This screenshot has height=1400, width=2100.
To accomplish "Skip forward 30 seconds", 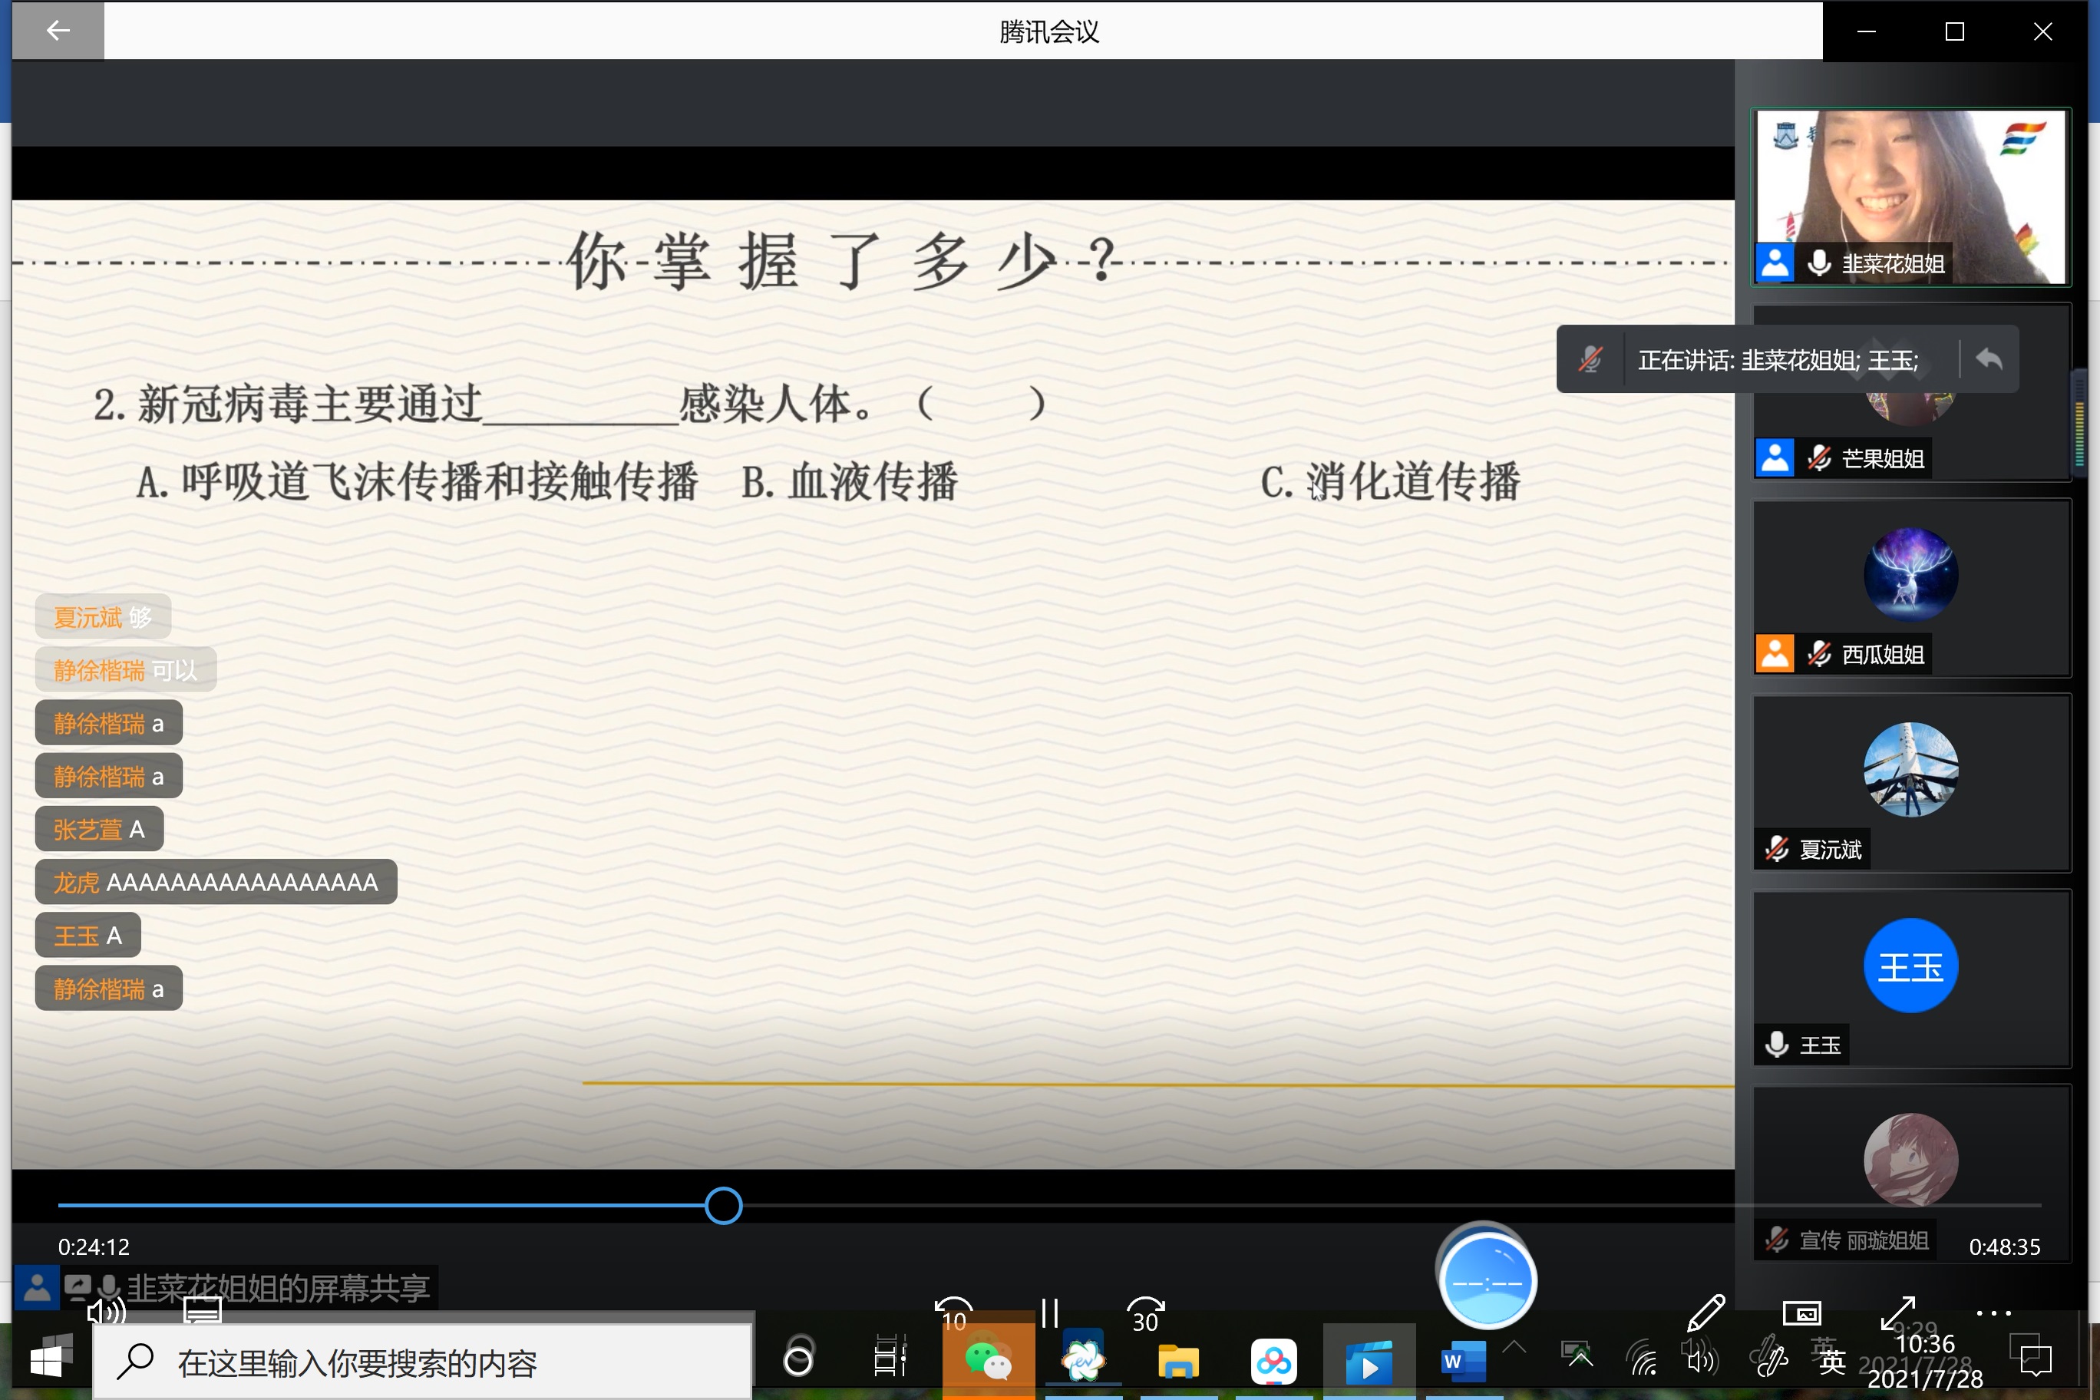I will pos(1147,1314).
